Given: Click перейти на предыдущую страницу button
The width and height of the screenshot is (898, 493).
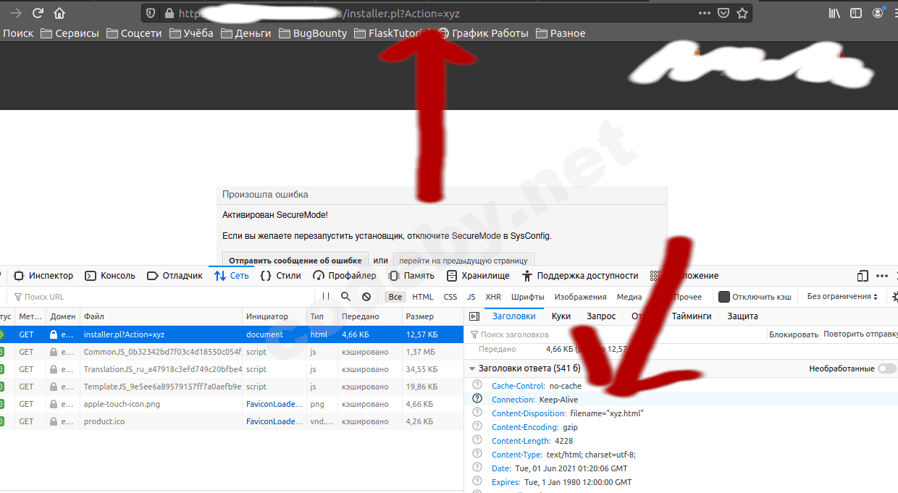Looking at the screenshot, I should (464, 261).
